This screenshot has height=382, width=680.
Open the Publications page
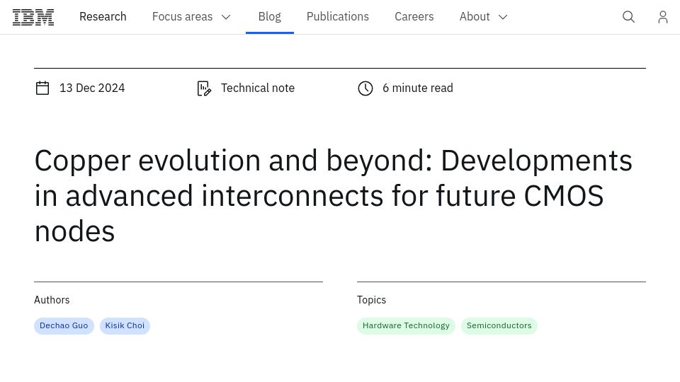coord(338,16)
